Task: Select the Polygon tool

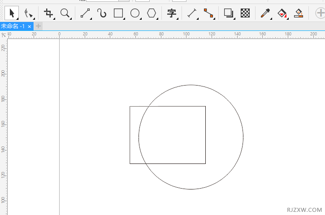Action: point(152,13)
